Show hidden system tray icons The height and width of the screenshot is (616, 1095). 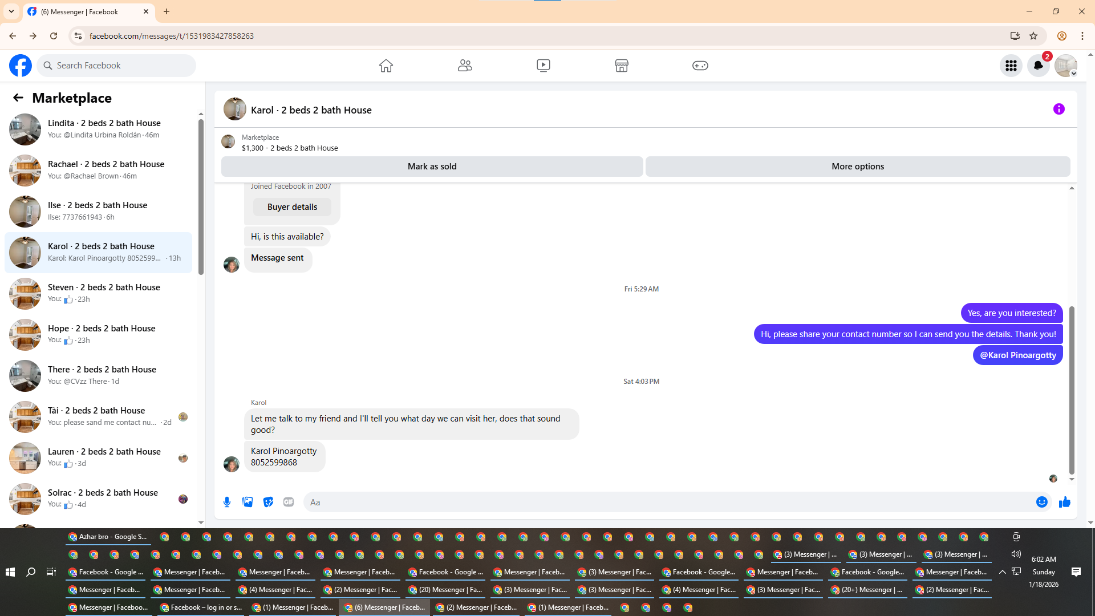click(x=1002, y=572)
